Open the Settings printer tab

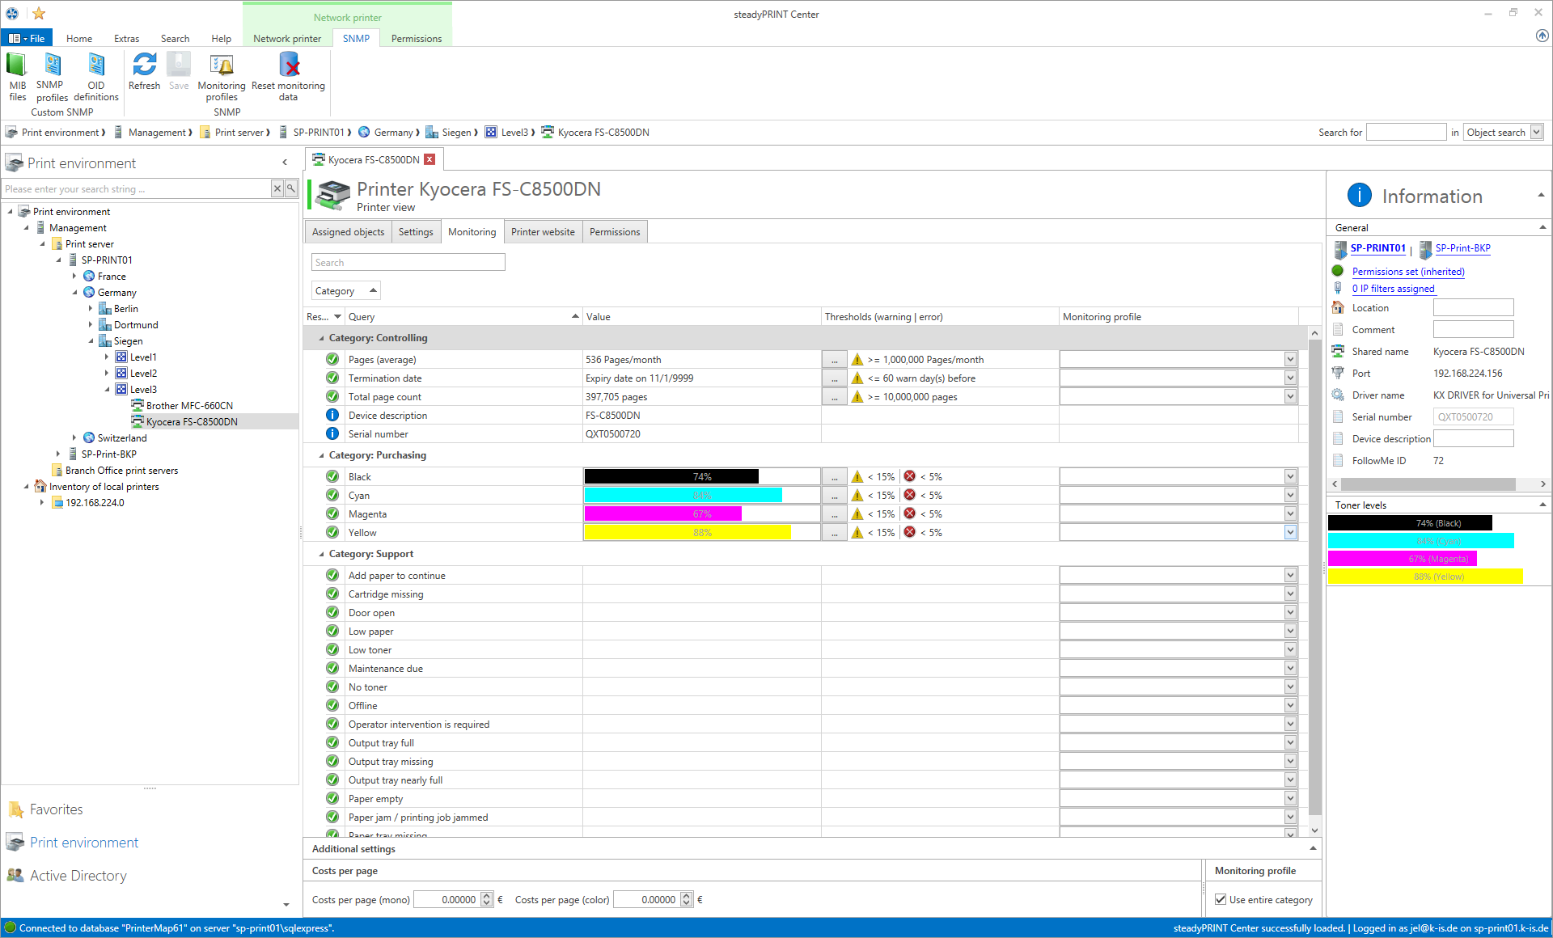pos(416,231)
